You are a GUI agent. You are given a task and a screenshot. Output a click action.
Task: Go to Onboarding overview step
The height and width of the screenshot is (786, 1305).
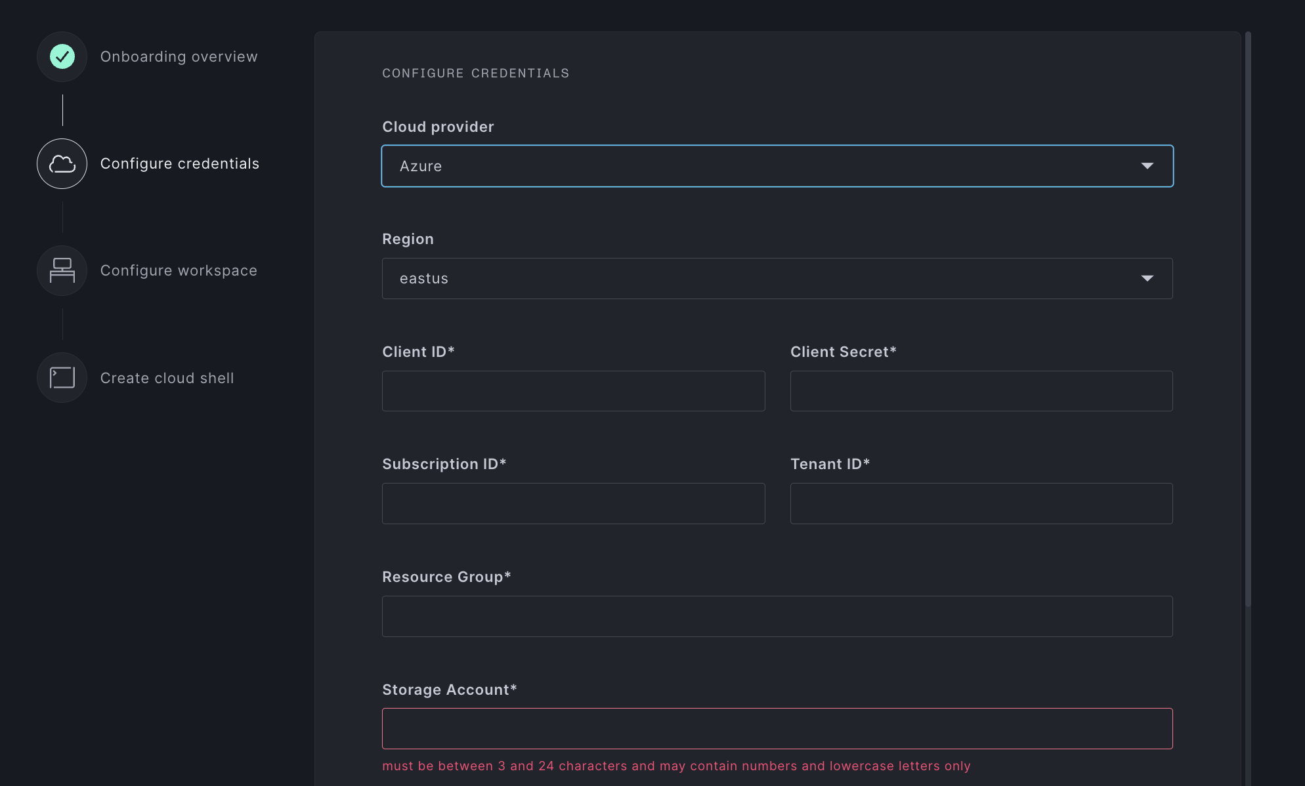[179, 56]
